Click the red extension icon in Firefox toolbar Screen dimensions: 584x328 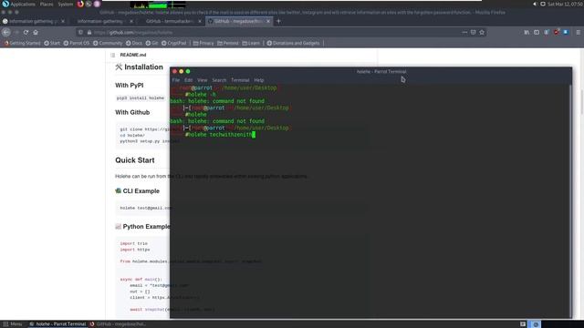coord(556,33)
